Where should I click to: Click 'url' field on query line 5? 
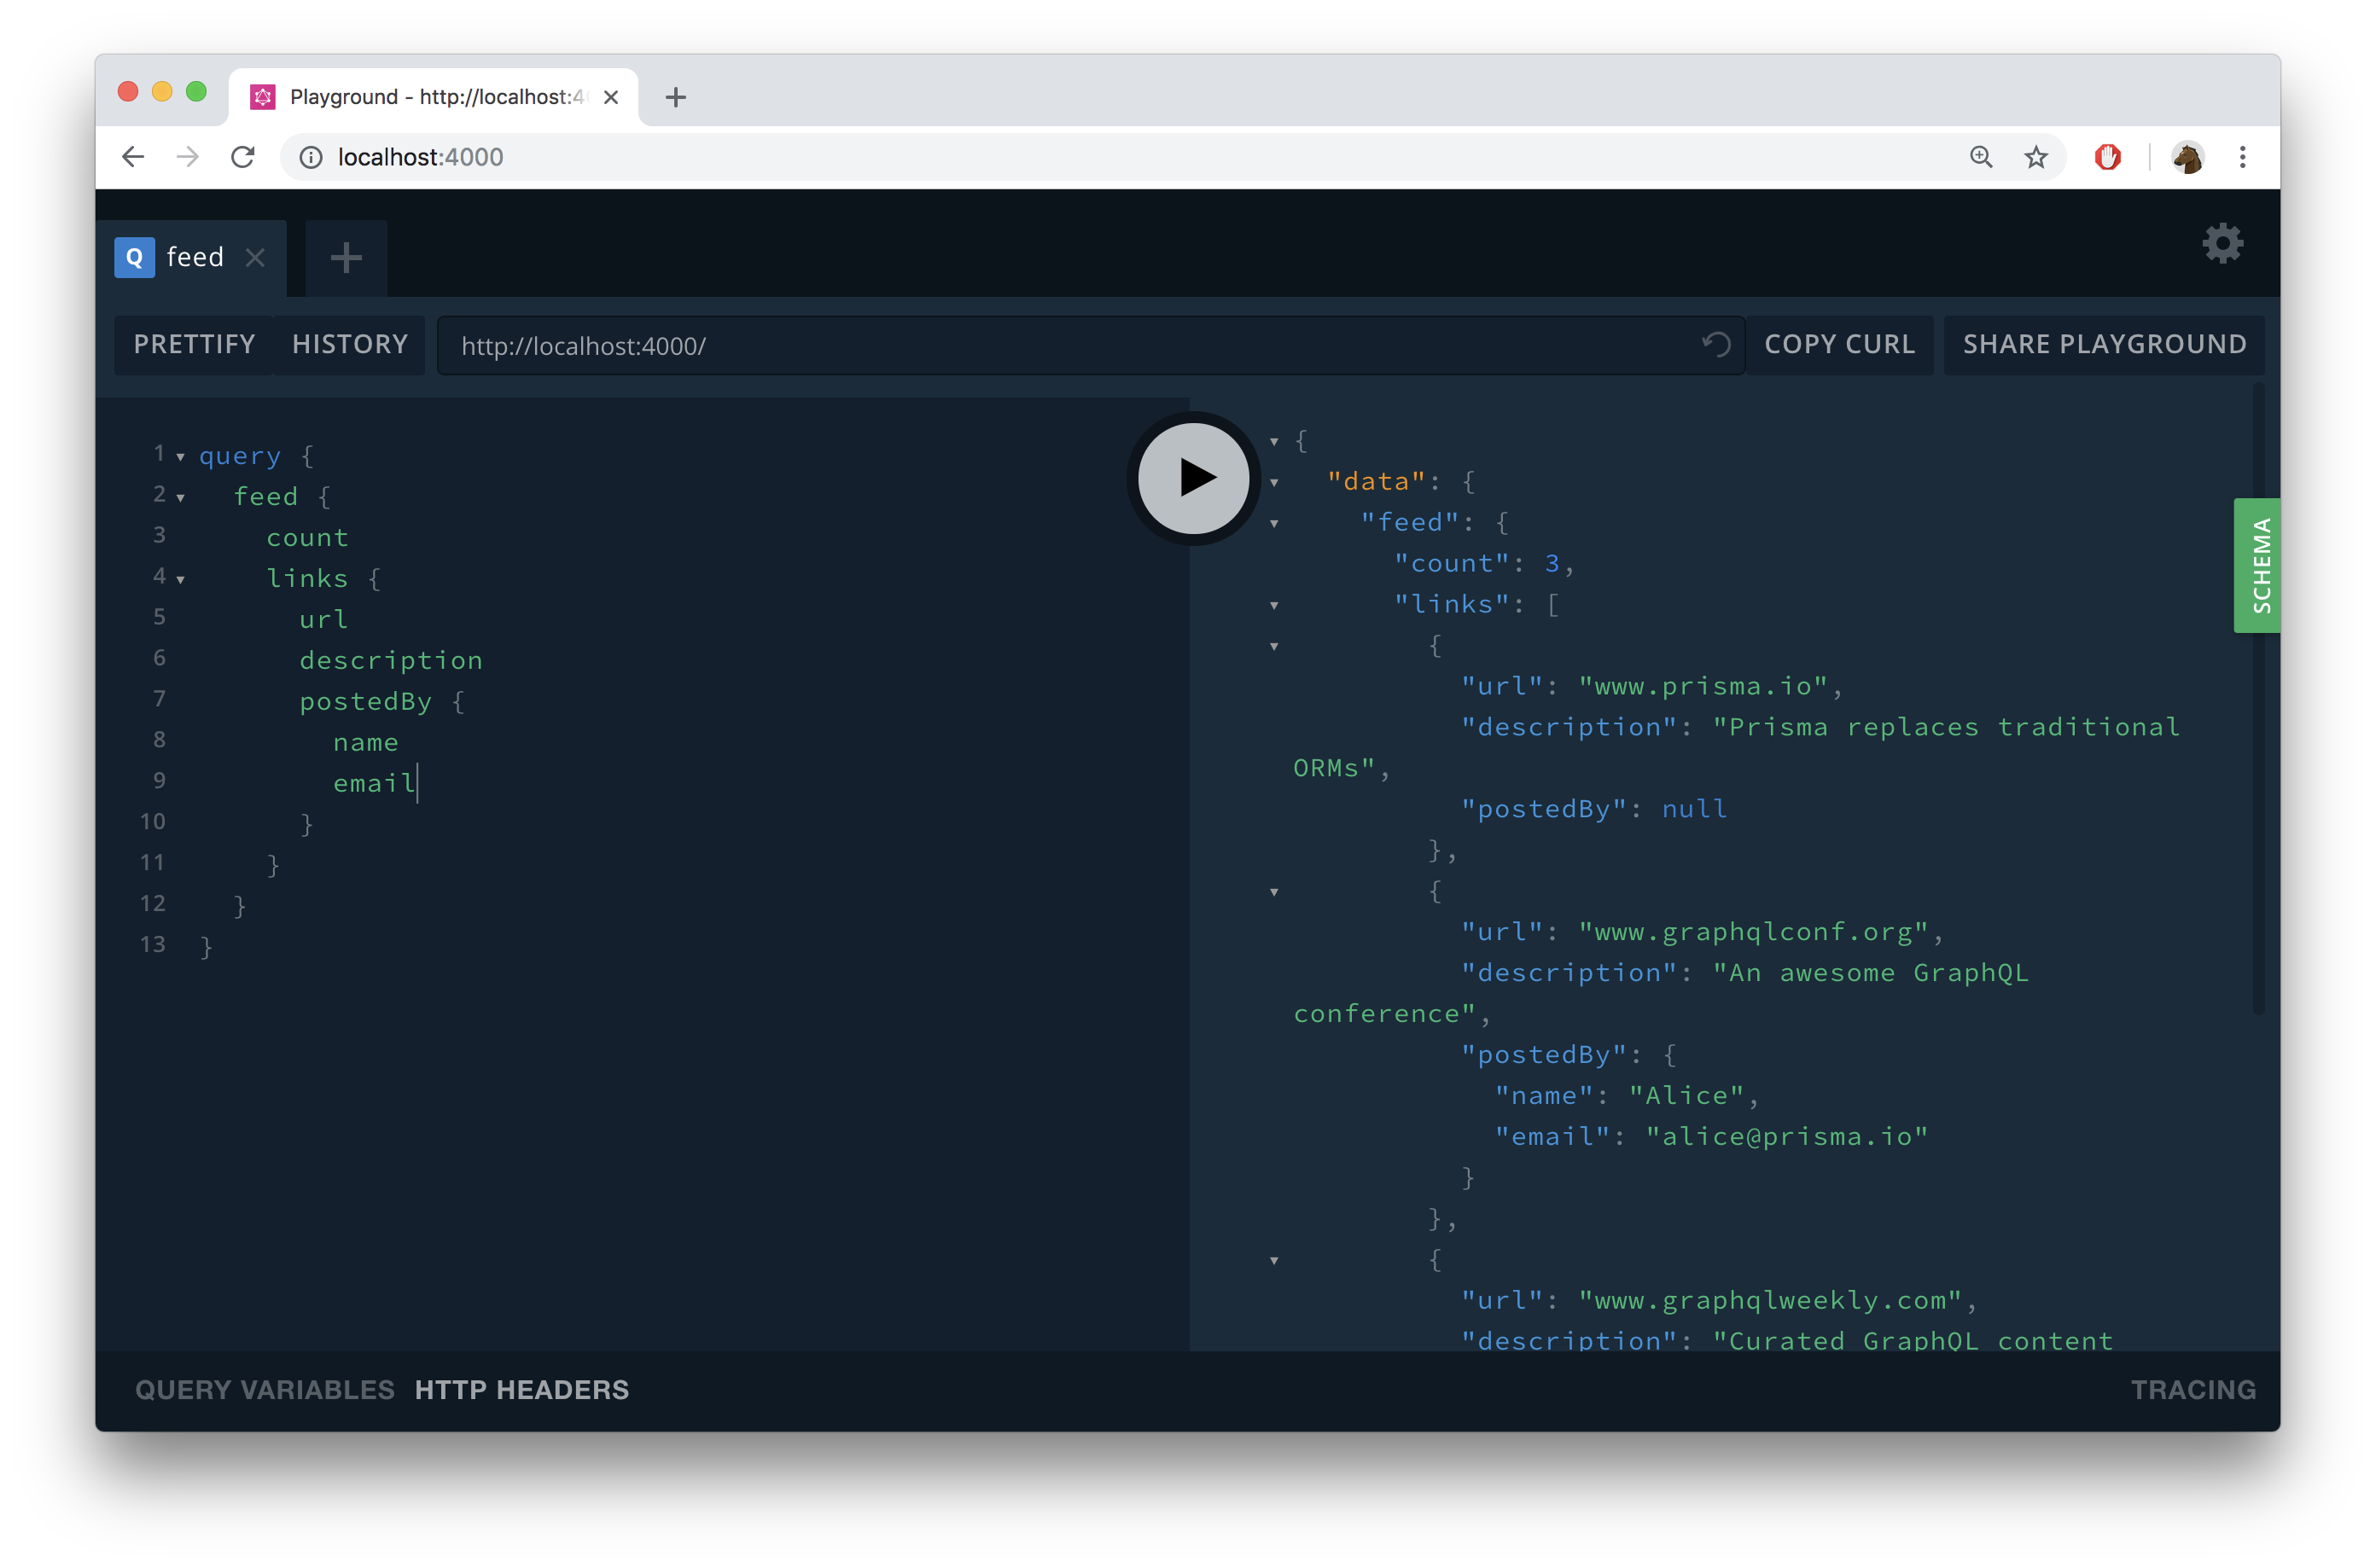coord(324,620)
